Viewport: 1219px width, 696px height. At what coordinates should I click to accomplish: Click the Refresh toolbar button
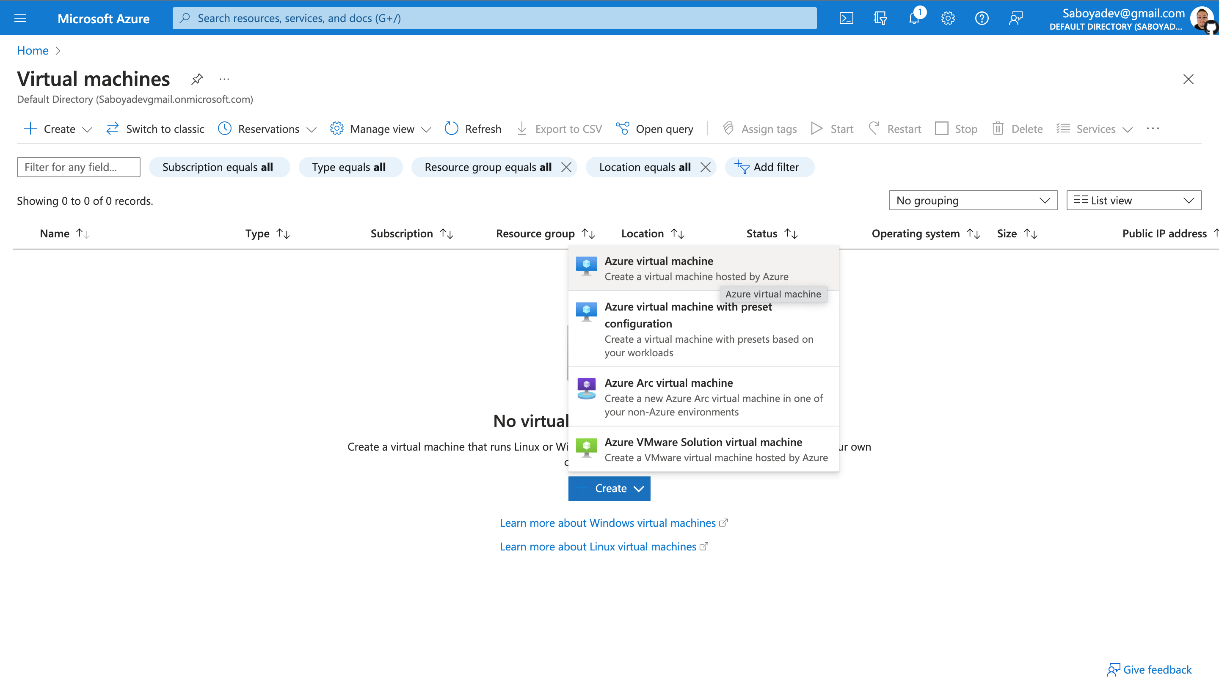[472, 129]
